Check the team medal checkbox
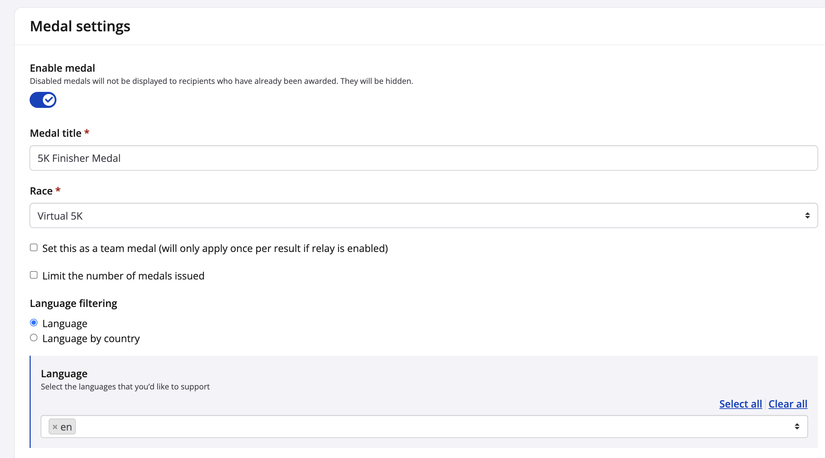This screenshot has height=458, width=825. pos(34,247)
